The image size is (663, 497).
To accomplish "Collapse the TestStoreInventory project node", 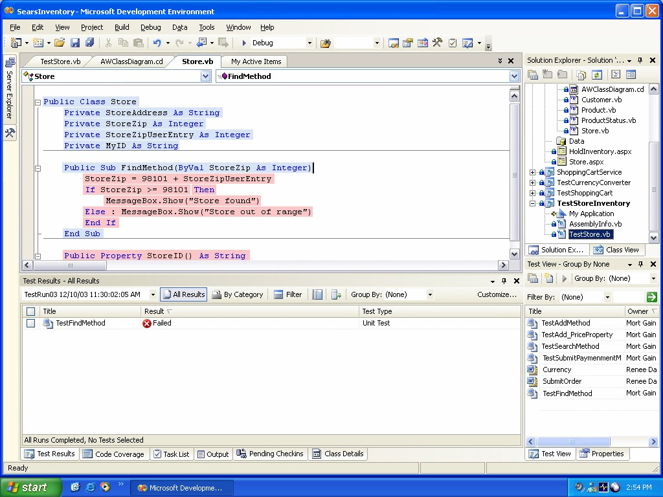I will (x=533, y=203).
